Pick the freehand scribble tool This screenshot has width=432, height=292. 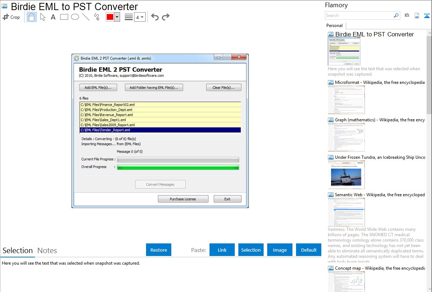coord(97,17)
